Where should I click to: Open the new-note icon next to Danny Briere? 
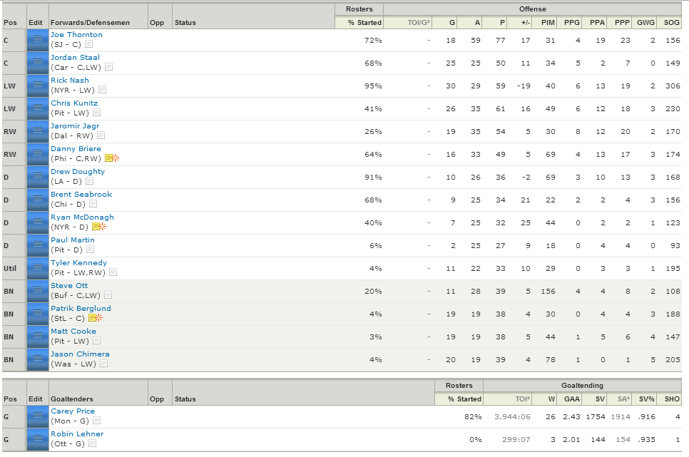click(x=112, y=158)
